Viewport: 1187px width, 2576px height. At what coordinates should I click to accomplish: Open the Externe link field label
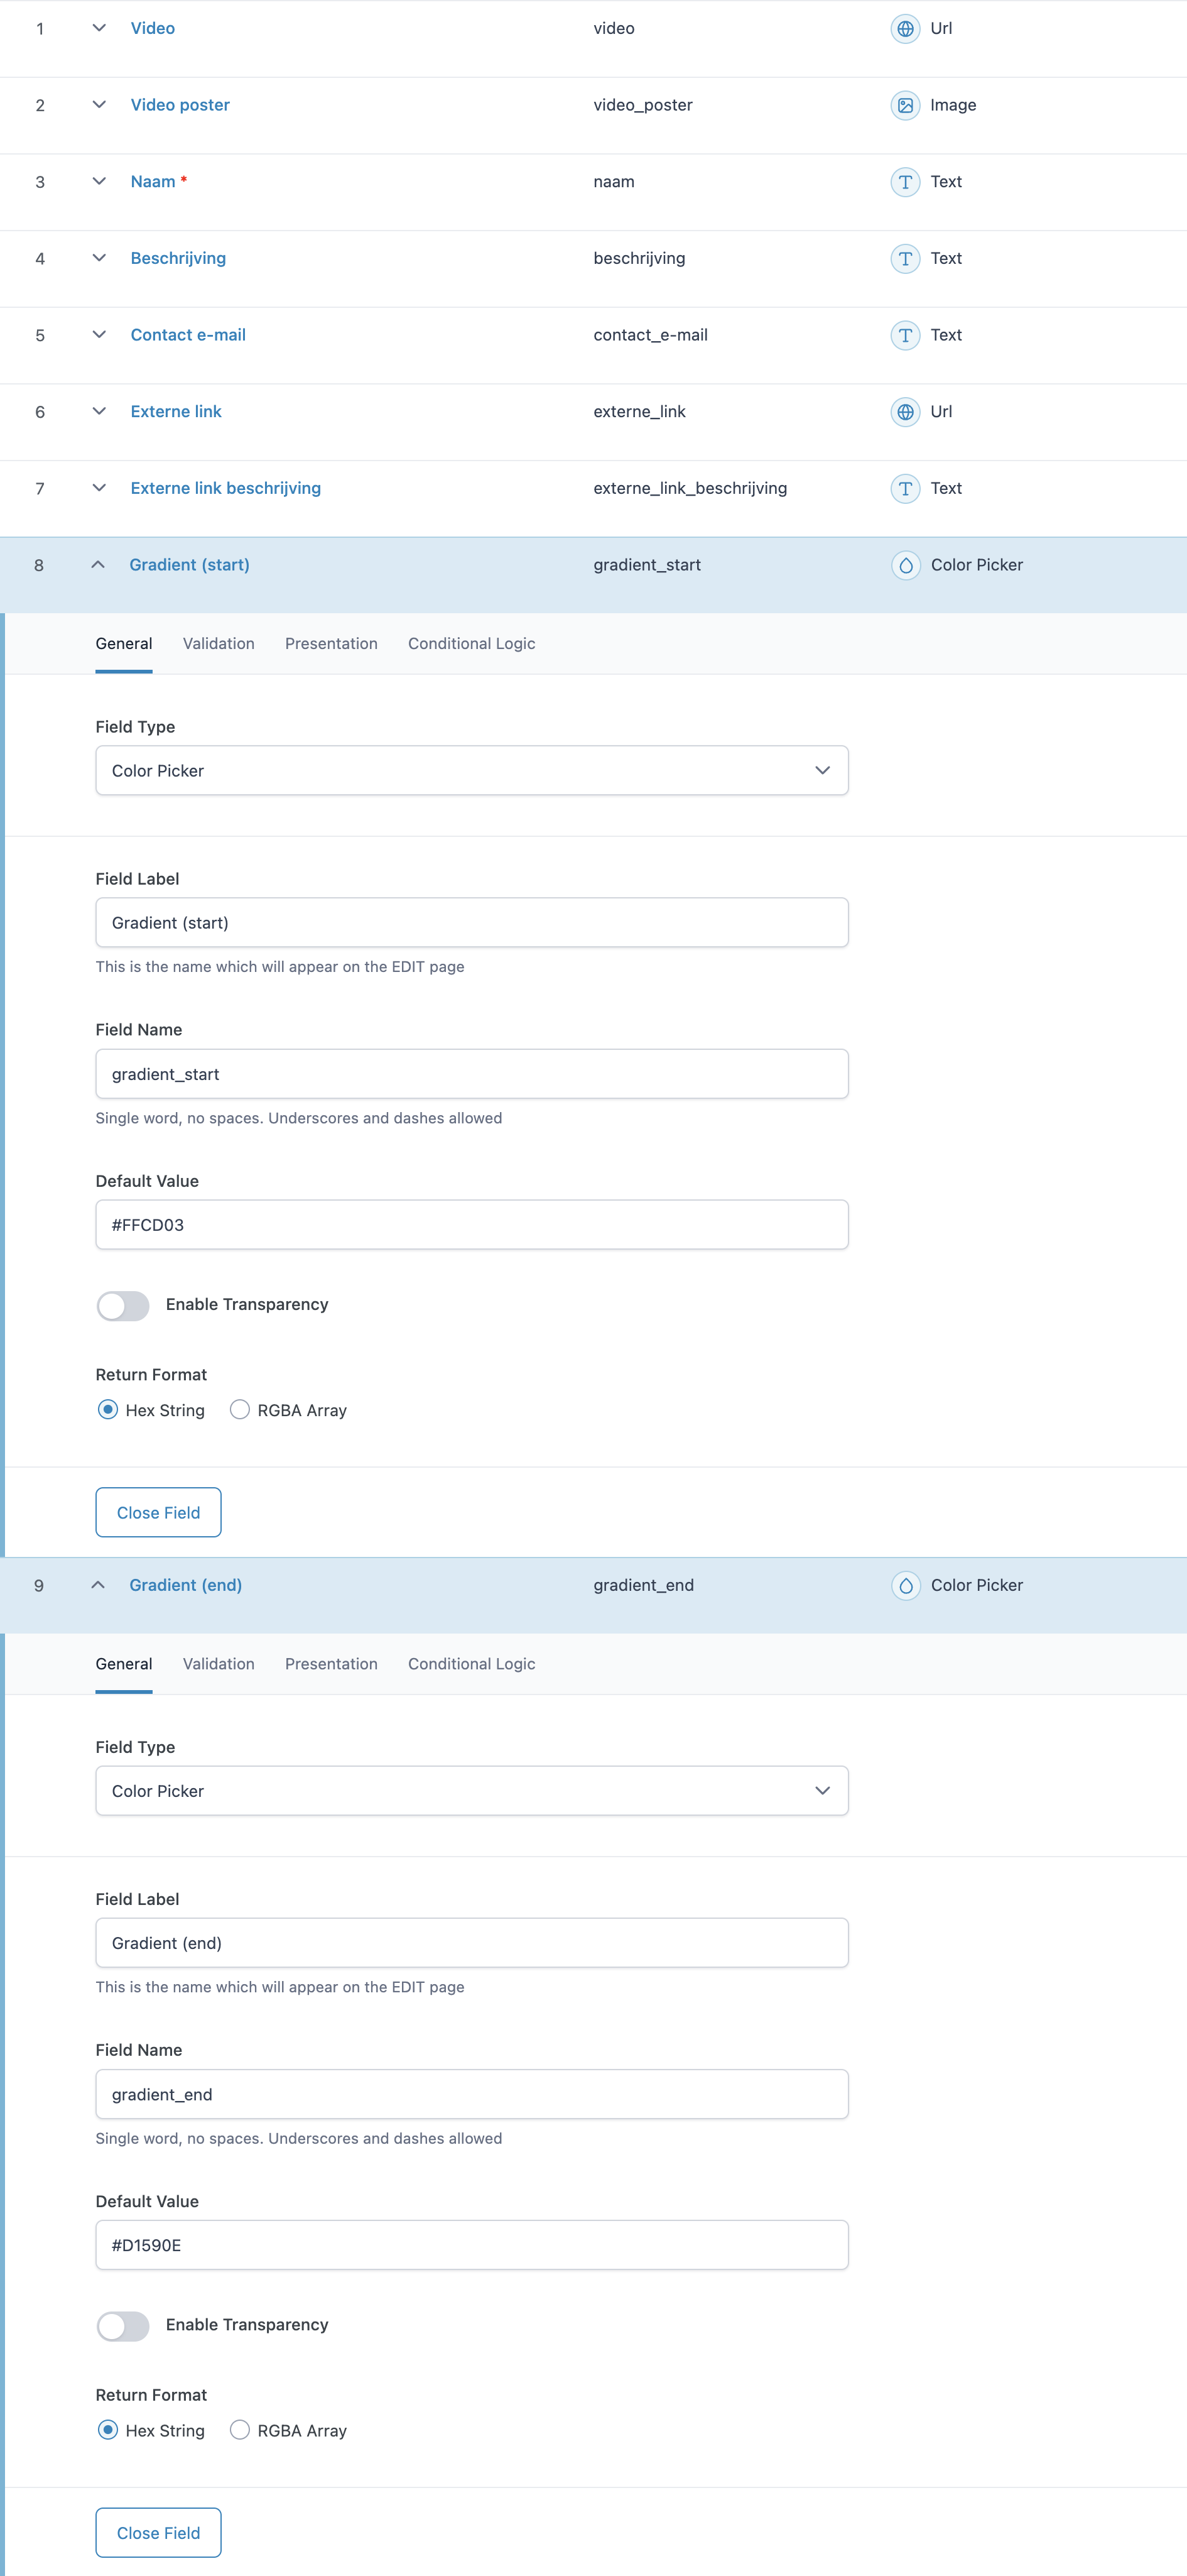point(176,411)
